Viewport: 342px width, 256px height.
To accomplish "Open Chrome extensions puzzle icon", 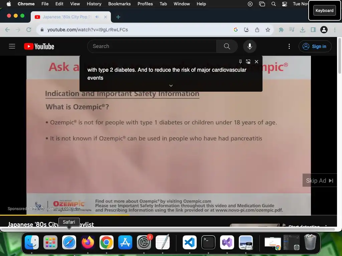I will [x=281, y=30].
